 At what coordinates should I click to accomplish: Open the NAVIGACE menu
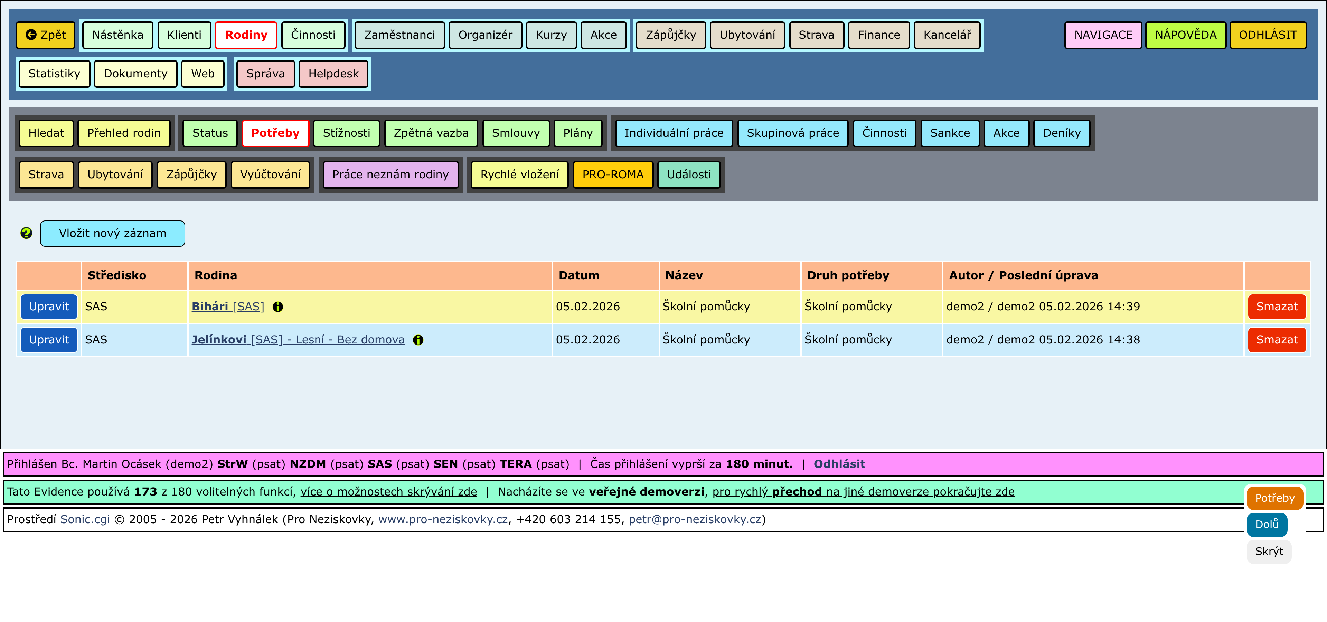(1103, 35)
